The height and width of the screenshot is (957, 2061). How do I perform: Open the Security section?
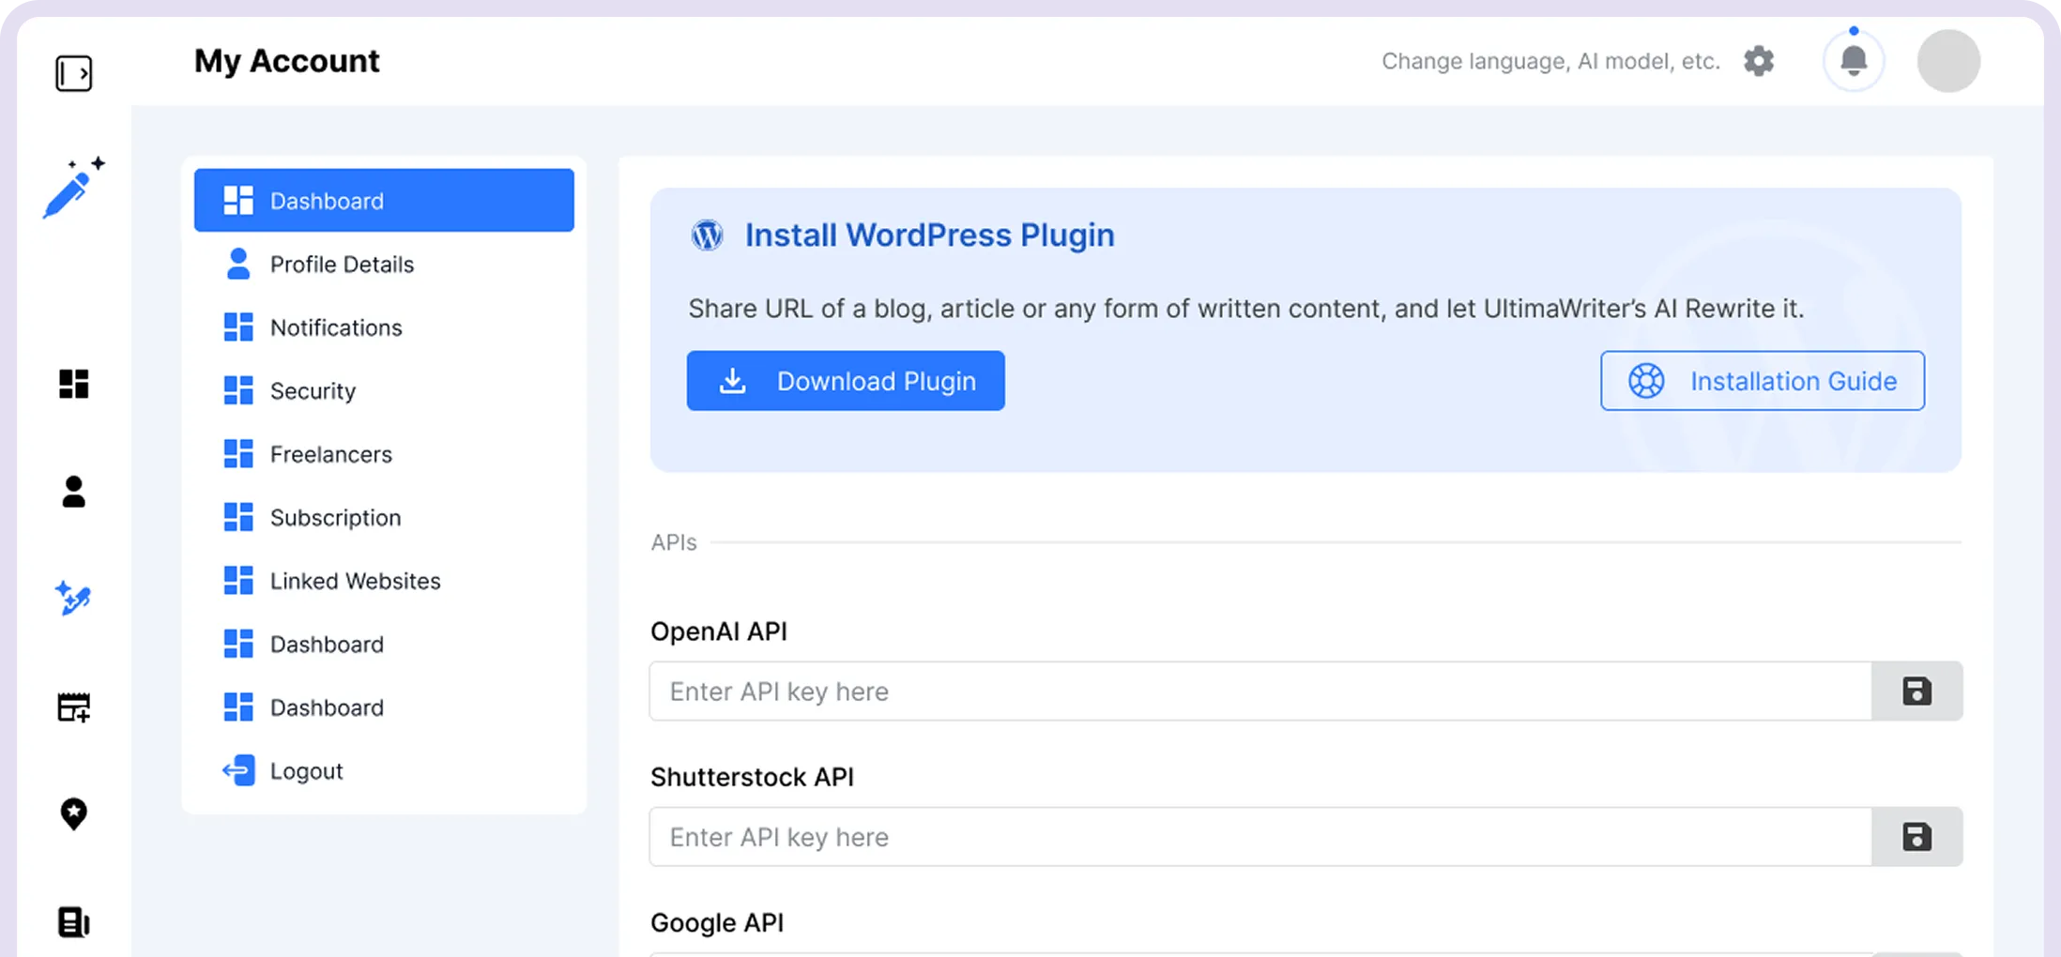click(x=384, y=391)
